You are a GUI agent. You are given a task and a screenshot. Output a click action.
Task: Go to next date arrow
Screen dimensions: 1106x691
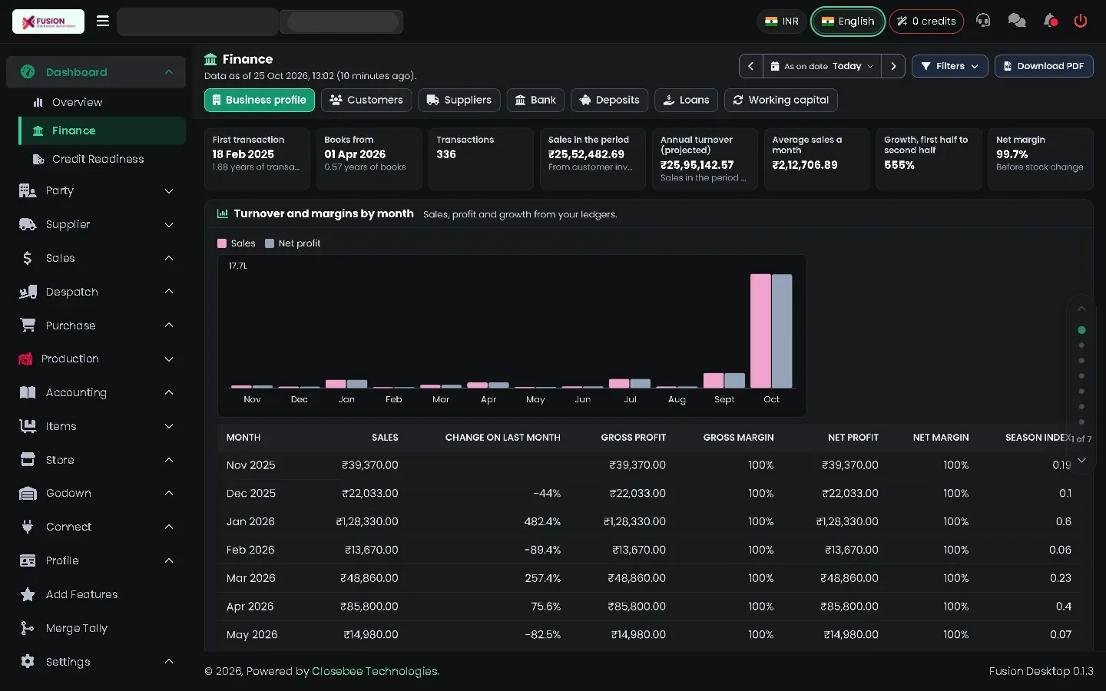[x=893, y=66]
